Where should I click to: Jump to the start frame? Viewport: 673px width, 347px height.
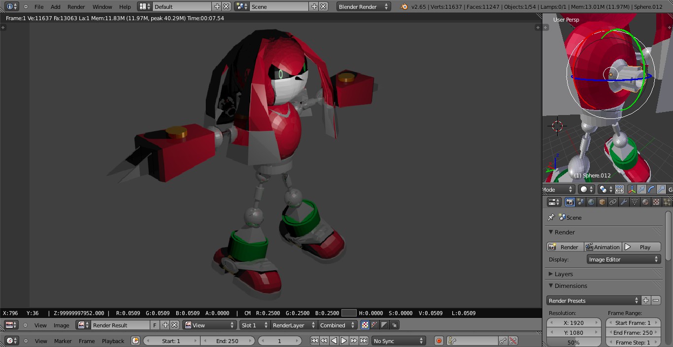pos(314,341)
